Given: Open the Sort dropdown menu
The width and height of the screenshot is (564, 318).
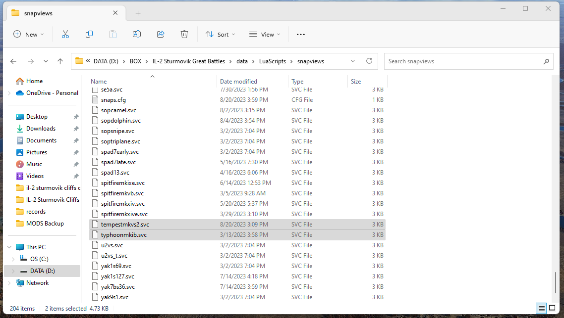Looking at the screenshot, I should tap(220, 35).
